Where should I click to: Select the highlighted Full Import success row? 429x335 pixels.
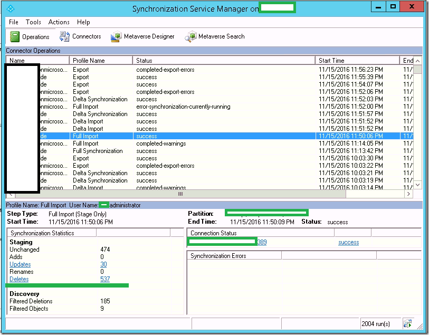point(209,136)
